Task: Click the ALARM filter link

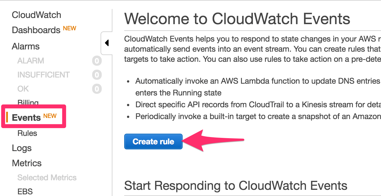Action: 31,61
